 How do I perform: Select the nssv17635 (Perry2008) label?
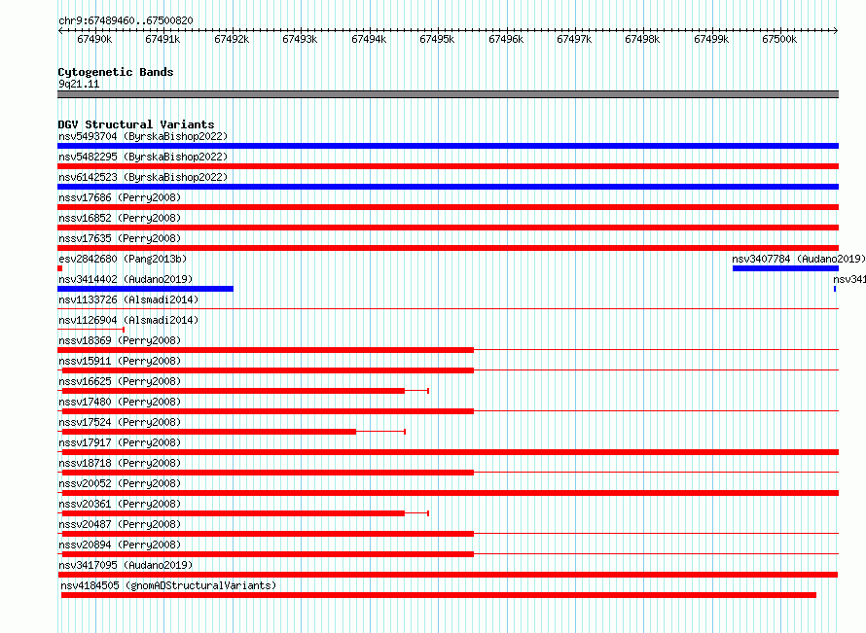click(120, 238)
